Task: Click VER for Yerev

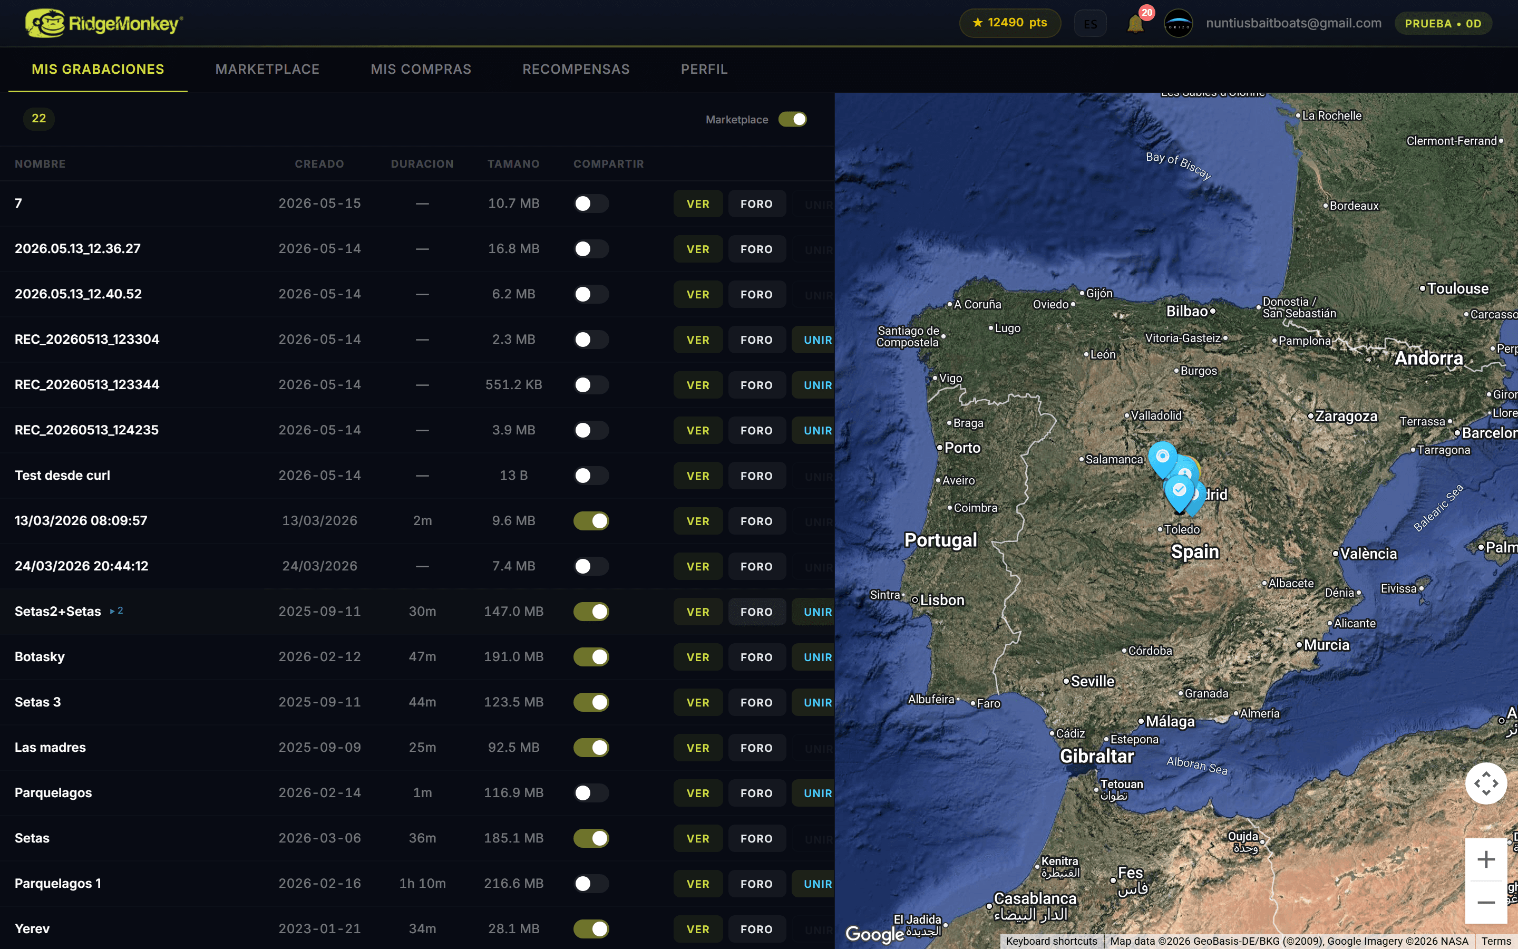Action: pos(697,929)
